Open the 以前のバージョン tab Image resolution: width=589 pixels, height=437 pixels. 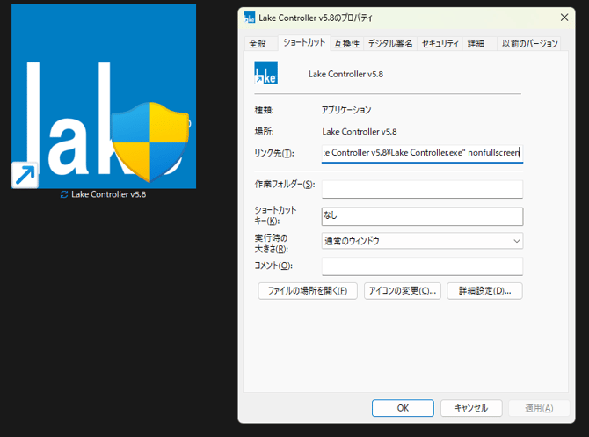pos(529,44)
